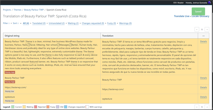This screenshot has height=110, width=213.
Task: Show Untranslated (2) strings
Action: click(57, 23)
